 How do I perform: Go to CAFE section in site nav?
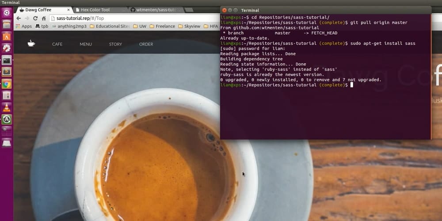[57, 44]
